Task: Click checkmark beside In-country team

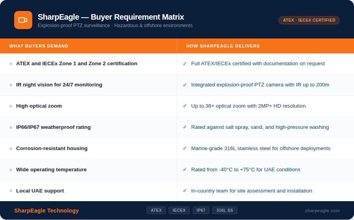Action: click(185, 191)
